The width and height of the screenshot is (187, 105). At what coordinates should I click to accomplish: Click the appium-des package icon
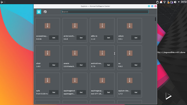point(130,80)
